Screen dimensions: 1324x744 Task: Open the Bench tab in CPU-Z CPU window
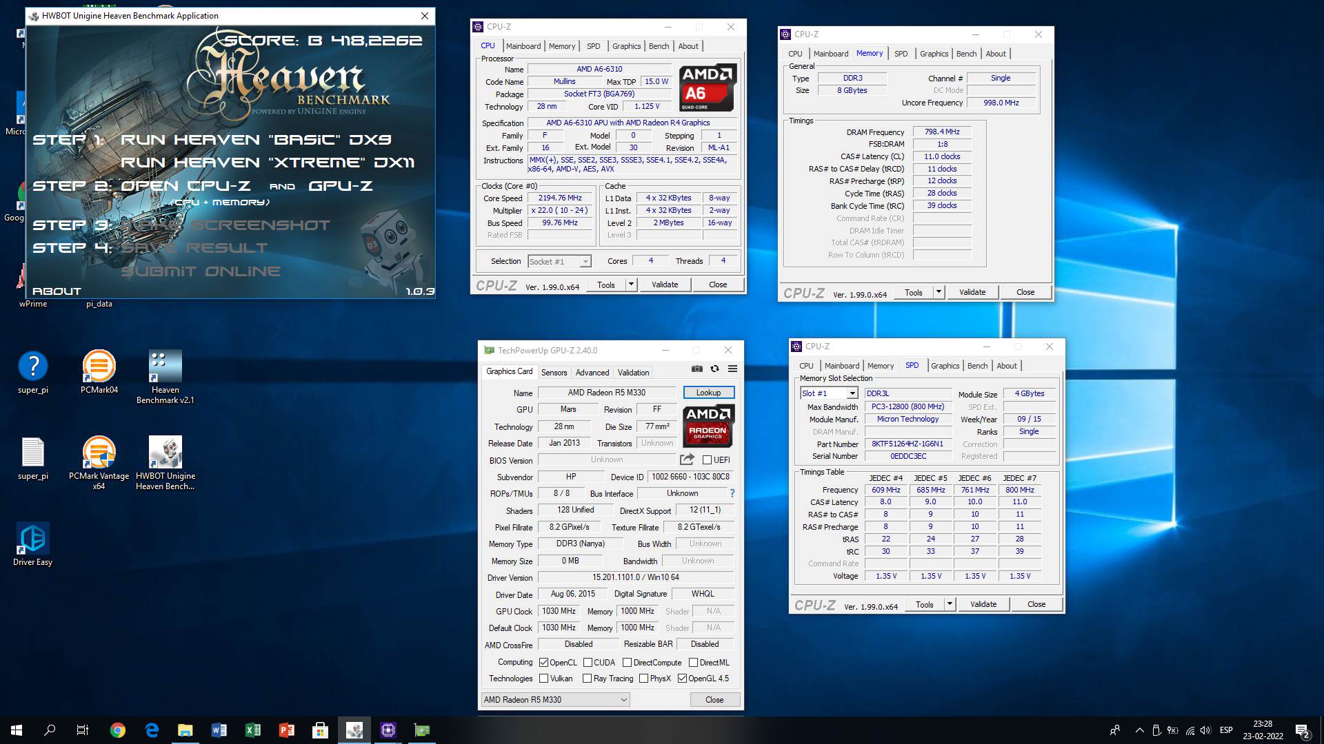pos(659,46)
